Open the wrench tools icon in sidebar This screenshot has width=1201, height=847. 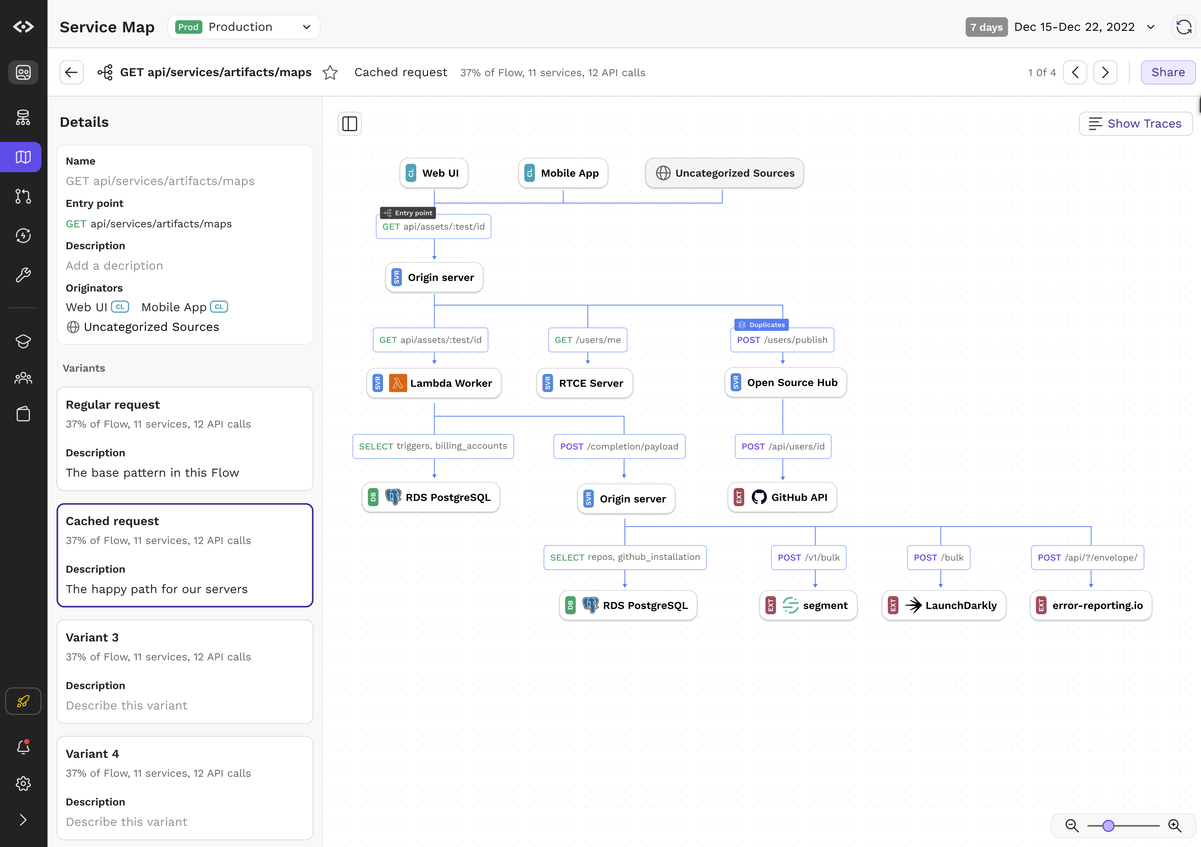23,275
